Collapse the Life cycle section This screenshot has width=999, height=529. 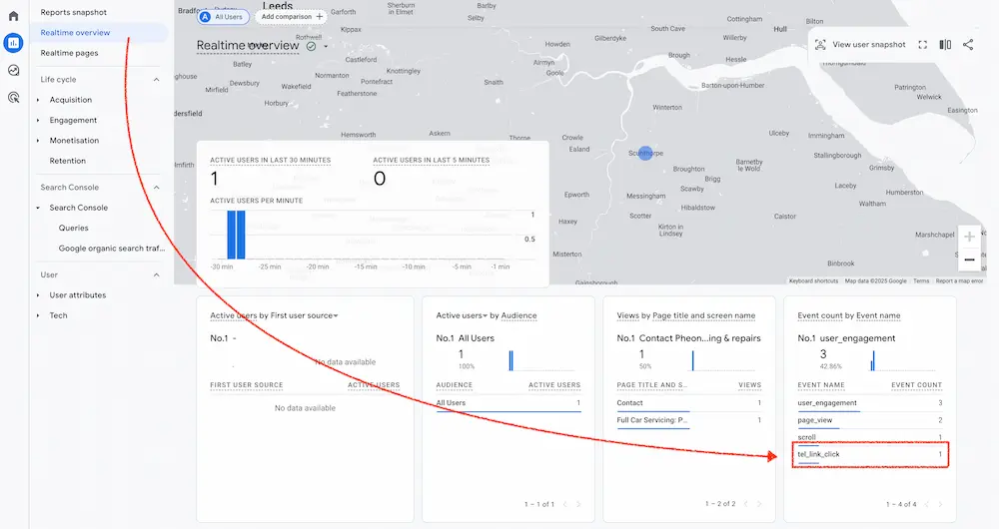click(156, 80)
